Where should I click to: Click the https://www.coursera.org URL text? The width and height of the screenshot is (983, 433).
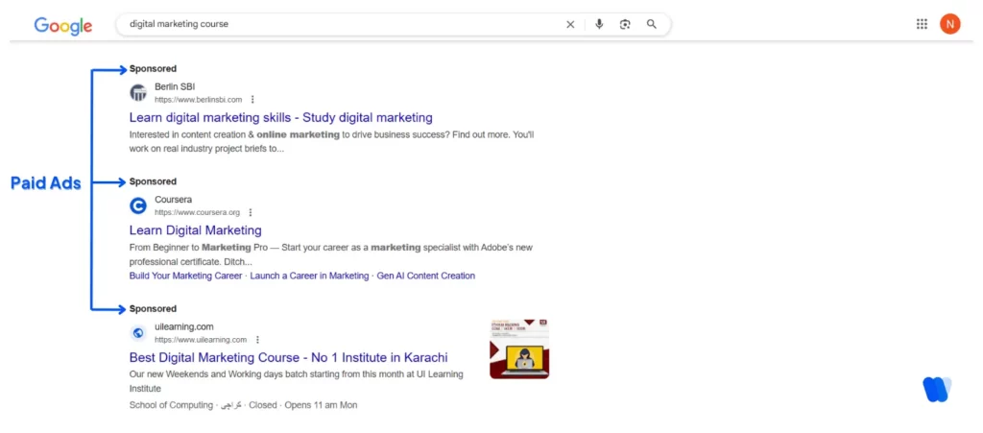click(198, 212)
